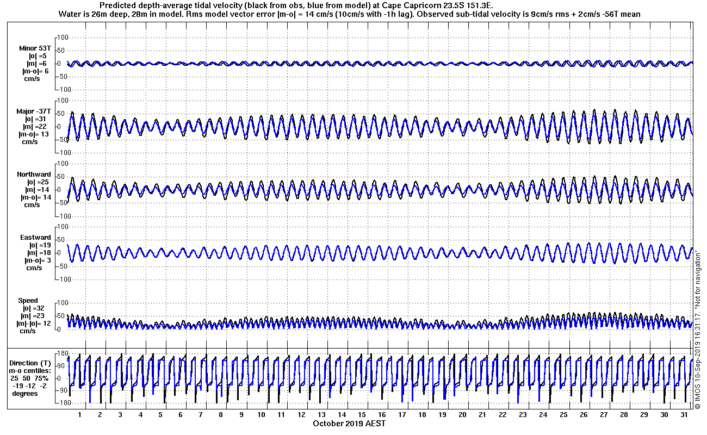
Task: Click day "22" on the x-axis
Action: 503,414
